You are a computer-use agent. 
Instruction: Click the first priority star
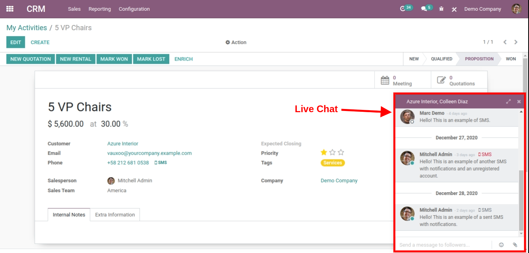pyautogui.click(x=324, y=152)
